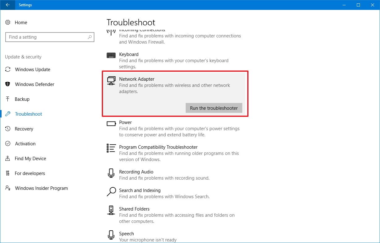Image resolution: width=380 pixels, height=243 pixels.
Task: Open the Recovery settings
Action: coord(24,129)
